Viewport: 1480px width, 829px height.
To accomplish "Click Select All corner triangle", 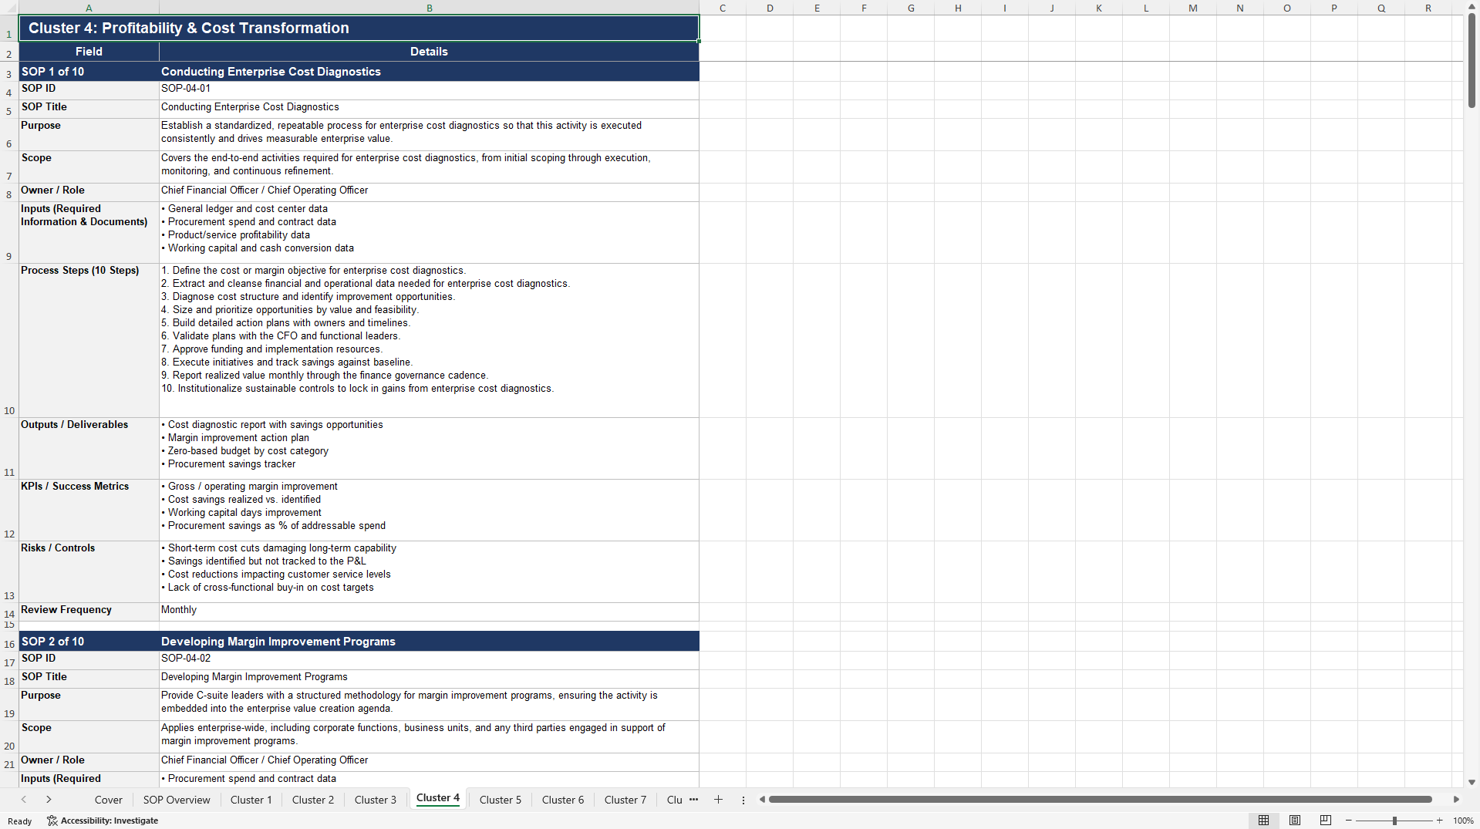I will coord(9,8).
